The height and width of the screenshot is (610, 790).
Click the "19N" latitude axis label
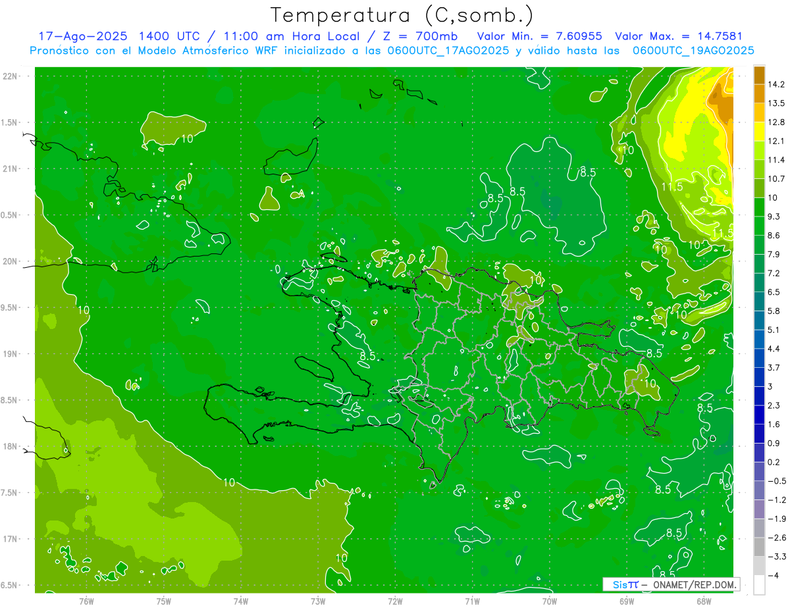10,354
